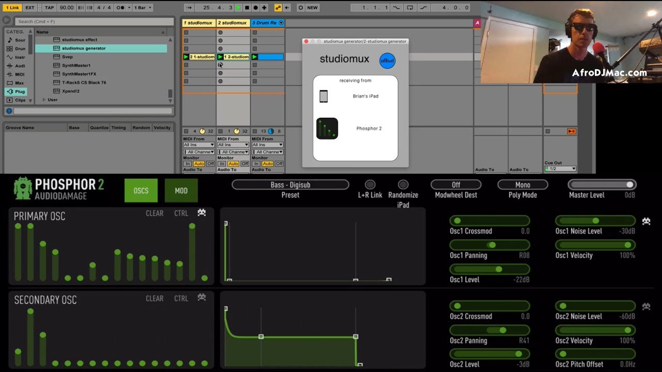This screenshot has height=372, width=662.
Task: Click Primary Osc randomize invader icon
Action: pos(202,213)
